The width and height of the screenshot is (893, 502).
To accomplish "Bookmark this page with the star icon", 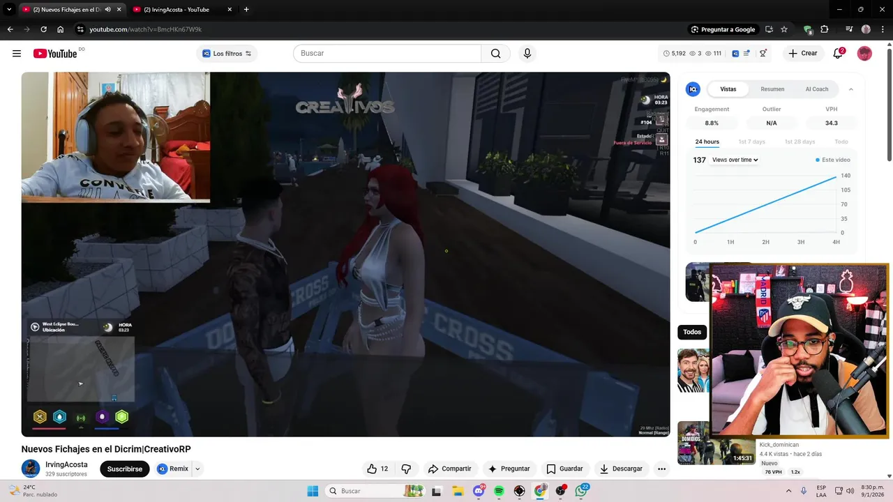I will [x=784, y=29].
